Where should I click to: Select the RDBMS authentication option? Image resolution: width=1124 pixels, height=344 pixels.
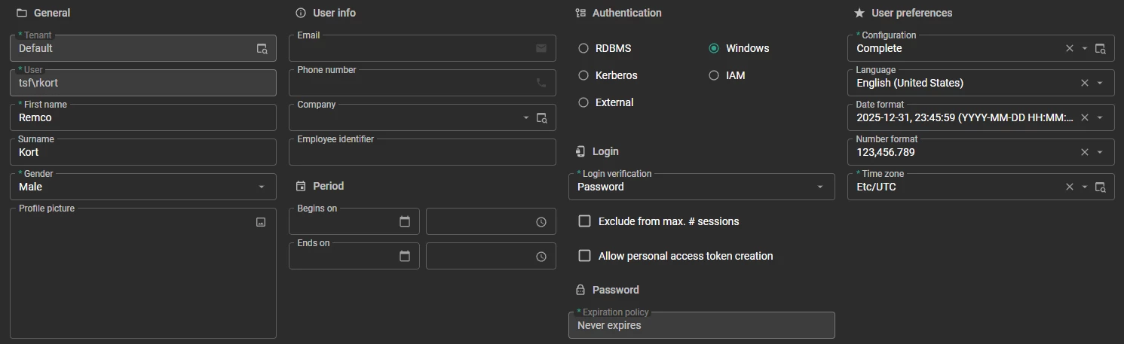pos(583,48)
